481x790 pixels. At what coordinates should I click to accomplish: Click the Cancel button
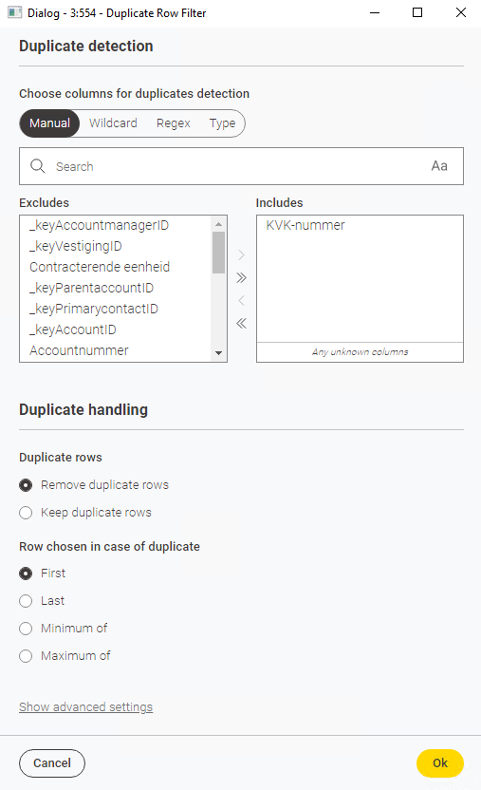coord(52,762)
